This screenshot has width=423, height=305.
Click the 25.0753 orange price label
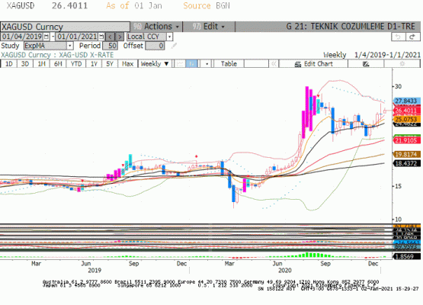pos(407,119)
